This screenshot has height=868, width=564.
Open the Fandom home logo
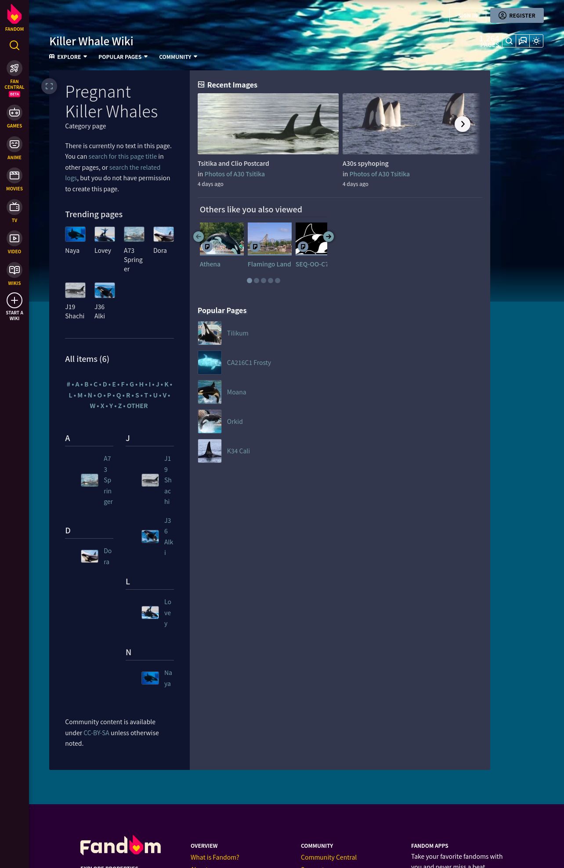click(x=14, y=18)
